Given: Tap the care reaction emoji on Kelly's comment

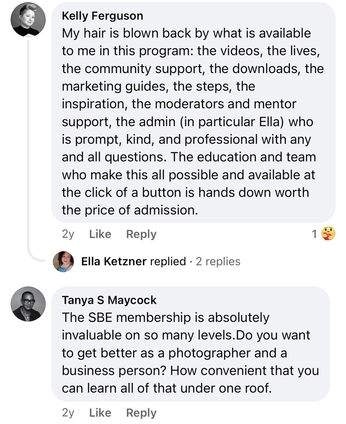Looking at the screenshot, I should [x=329, y=234].
